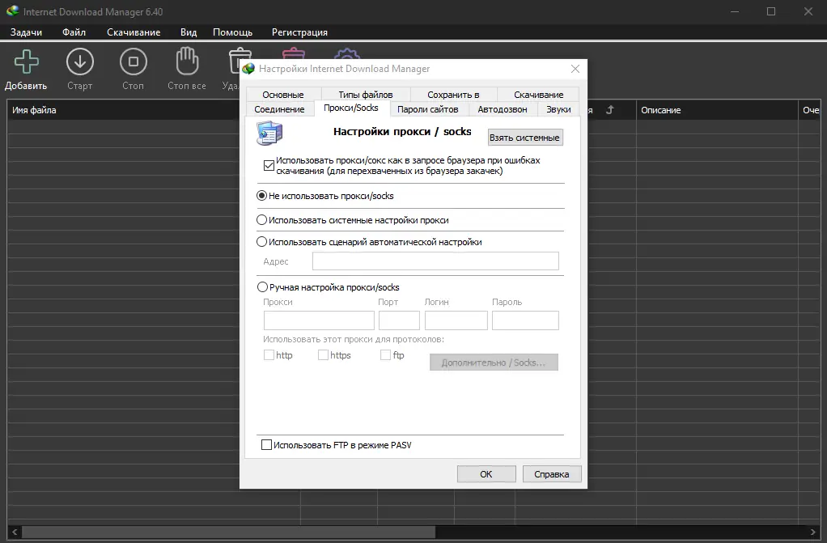
Task: Select Не использовать прокси/socks radio option
Action: 261,196
